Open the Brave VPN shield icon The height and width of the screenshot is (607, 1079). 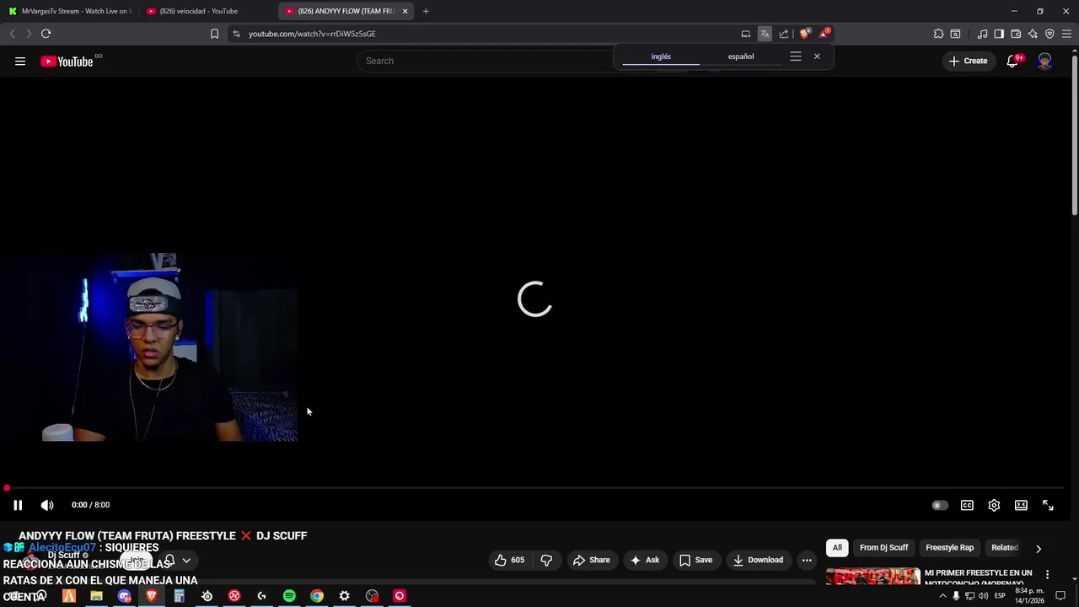tap(1049, 34)
